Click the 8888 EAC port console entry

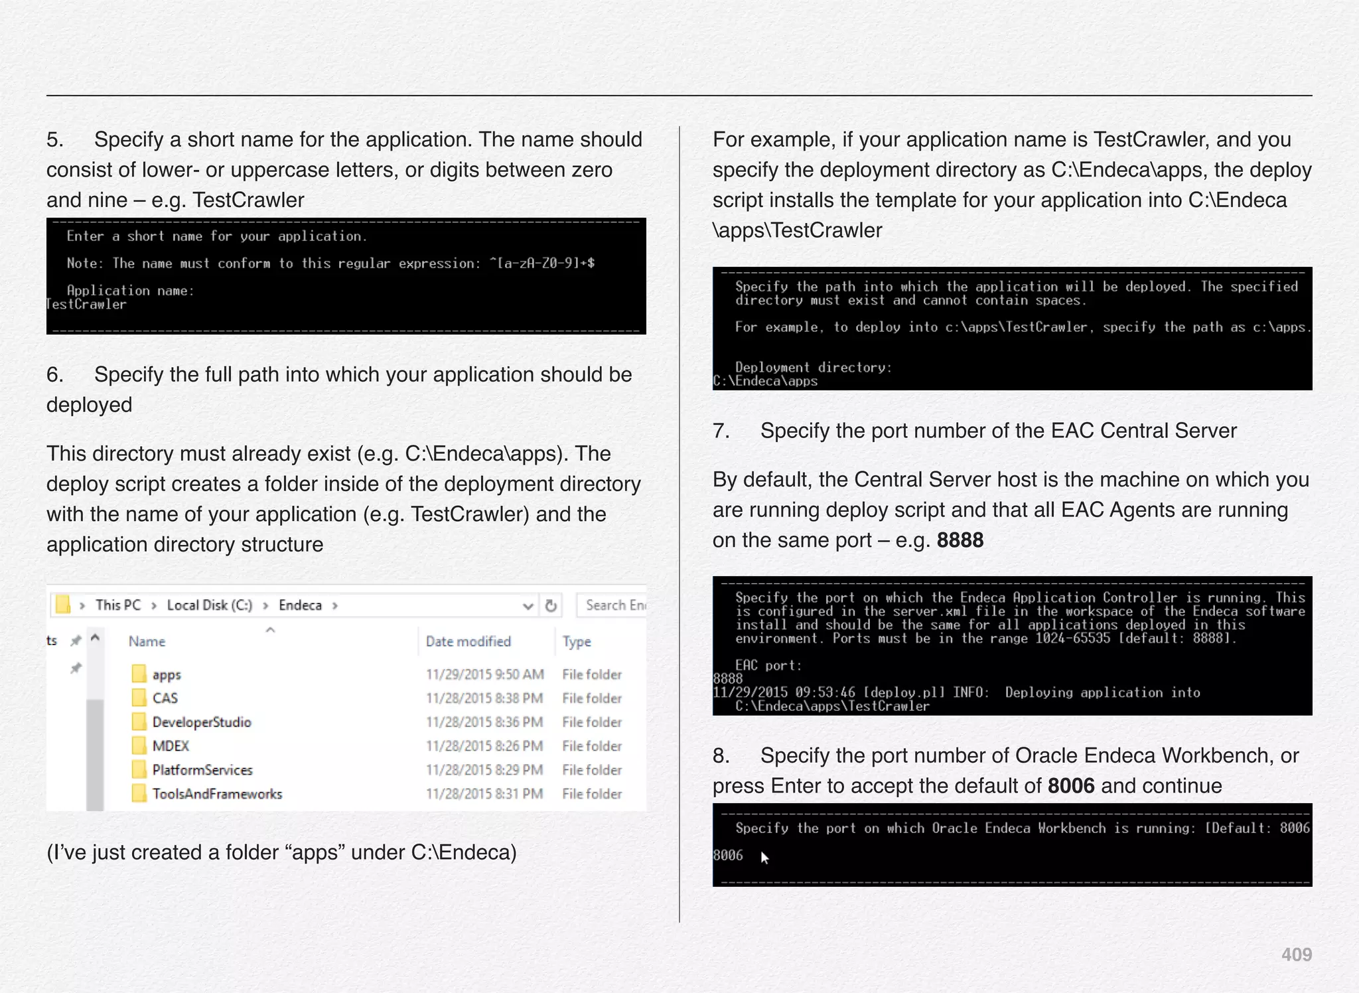[x=728, y=679]
